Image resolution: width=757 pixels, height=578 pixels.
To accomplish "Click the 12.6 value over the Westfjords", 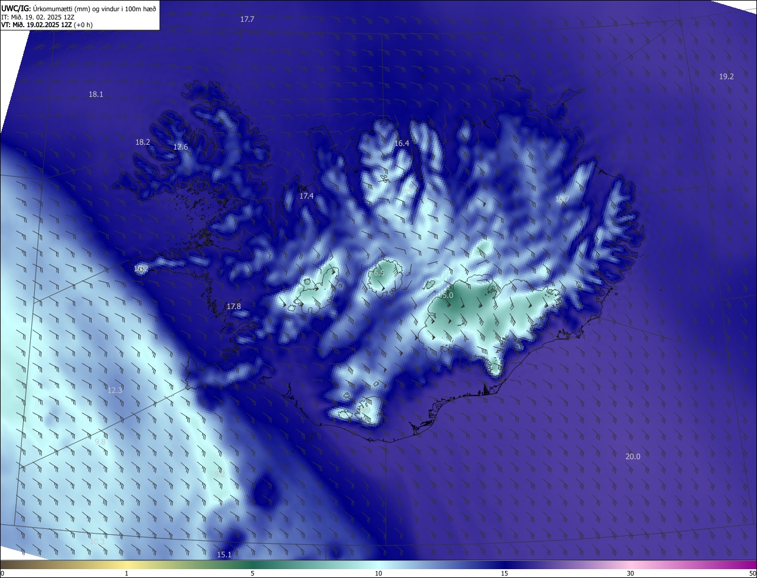I will tap(180, 147).
